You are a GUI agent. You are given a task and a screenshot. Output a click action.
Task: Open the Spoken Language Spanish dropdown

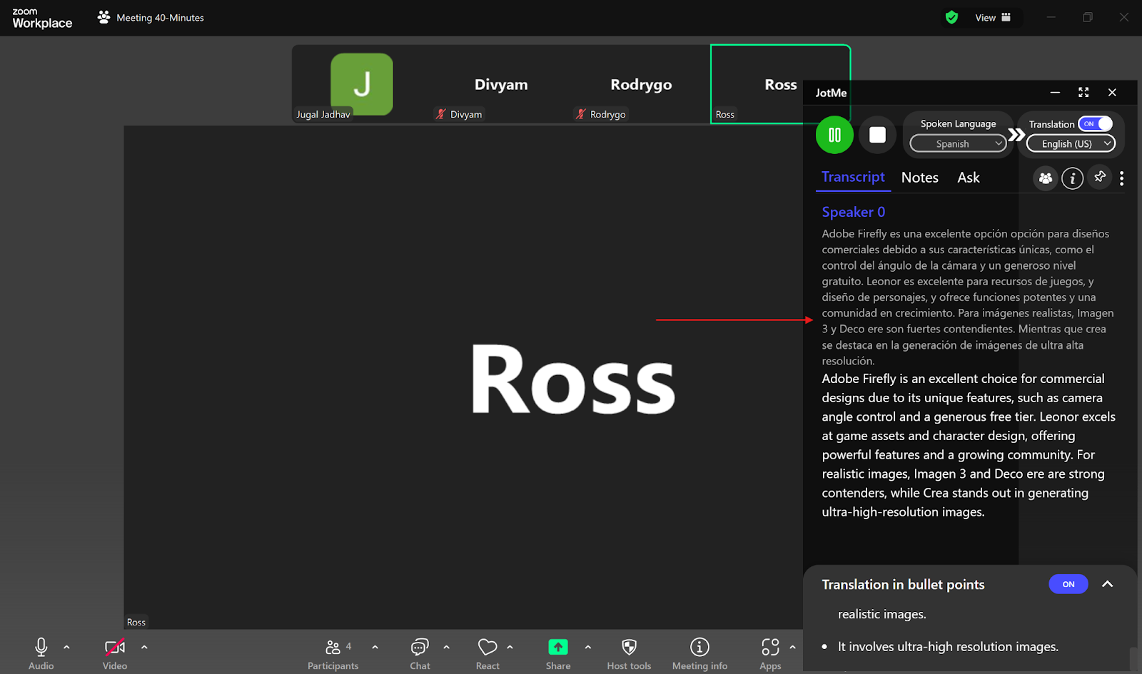click(x=958, y=143)
